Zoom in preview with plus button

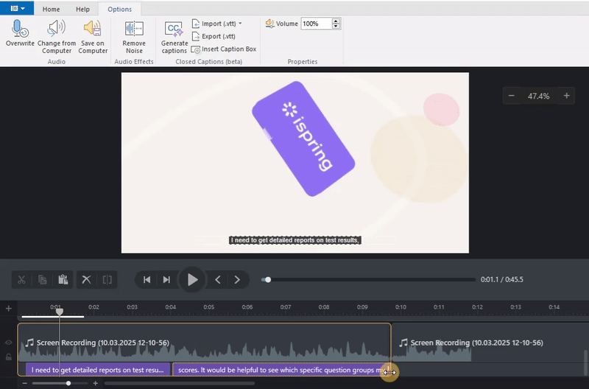566,96
